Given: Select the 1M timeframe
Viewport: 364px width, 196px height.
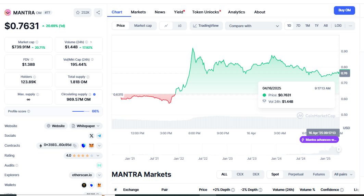Looking at the screenshot, I should pyautogui.click(x=307, y=26).
